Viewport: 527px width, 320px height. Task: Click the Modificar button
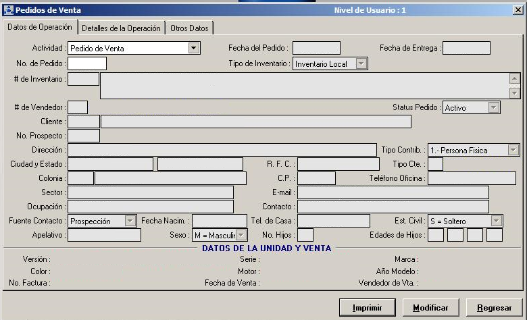(x=430, y=308)
